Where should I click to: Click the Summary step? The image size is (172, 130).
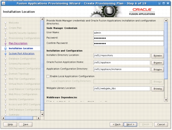14,115
